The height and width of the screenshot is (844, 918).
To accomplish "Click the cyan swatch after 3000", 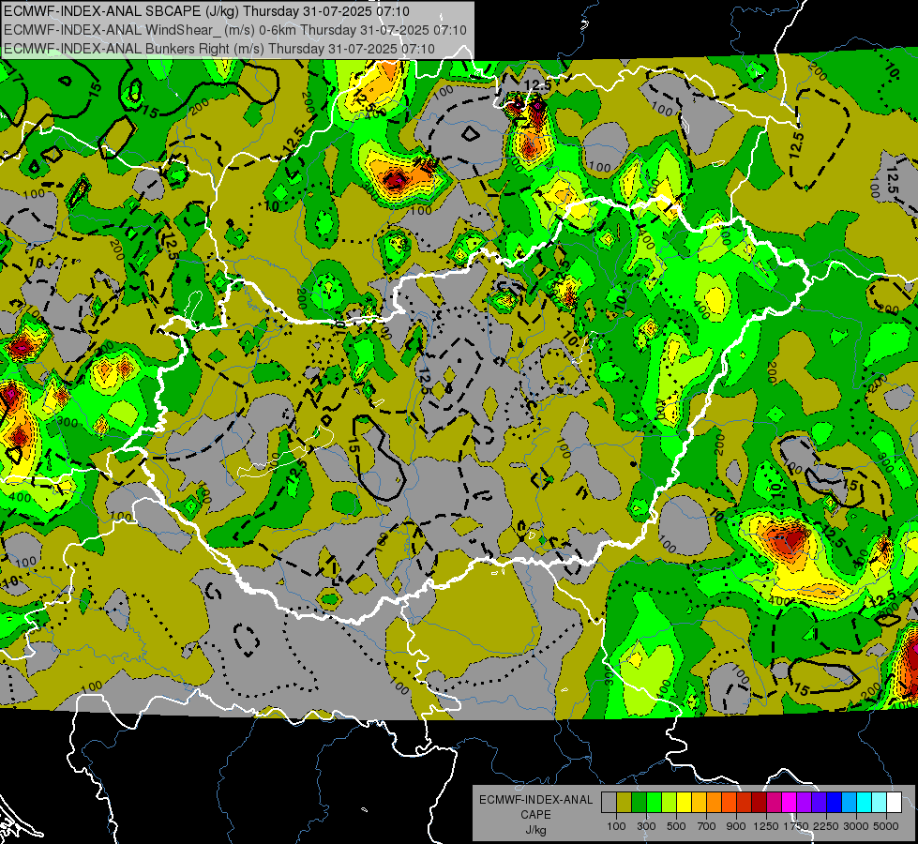I will tap(865, 803).
